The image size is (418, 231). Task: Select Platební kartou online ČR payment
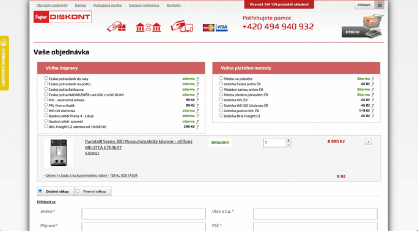(221, 89)
